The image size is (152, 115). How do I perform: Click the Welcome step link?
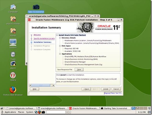click(x=37, y=35)
